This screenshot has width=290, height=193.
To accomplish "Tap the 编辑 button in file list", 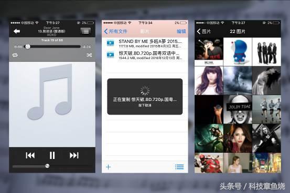I will coord(181,31).
